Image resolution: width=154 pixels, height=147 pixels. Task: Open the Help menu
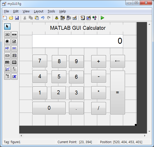(62, 11)
